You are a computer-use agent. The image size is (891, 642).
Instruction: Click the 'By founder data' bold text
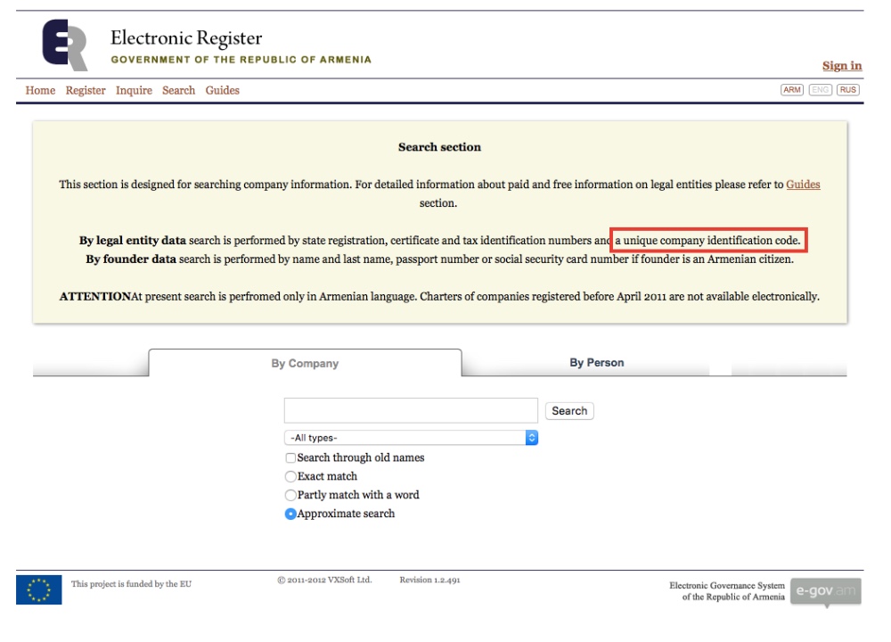tap(131, 259)
